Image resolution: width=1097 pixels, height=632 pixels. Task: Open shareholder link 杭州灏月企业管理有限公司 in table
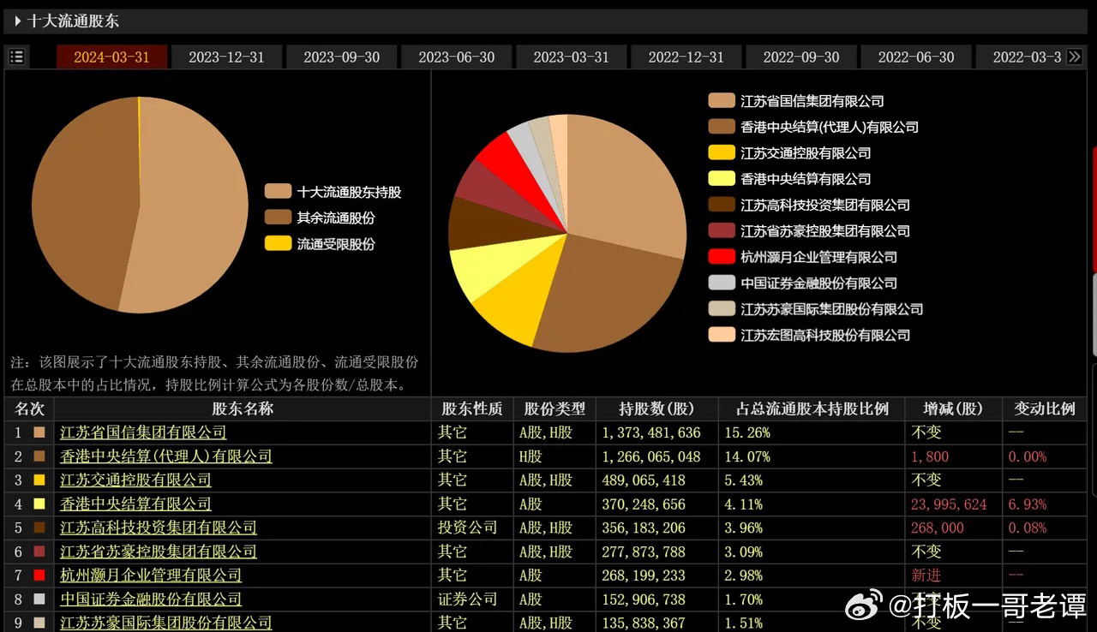150,575
